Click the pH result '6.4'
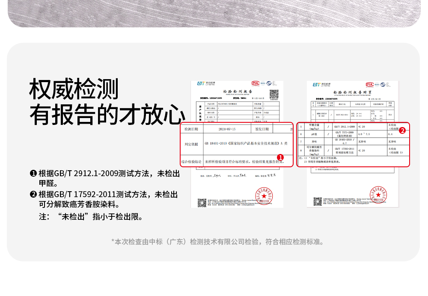This screenshot has height=296, width=428. [390, 134]
